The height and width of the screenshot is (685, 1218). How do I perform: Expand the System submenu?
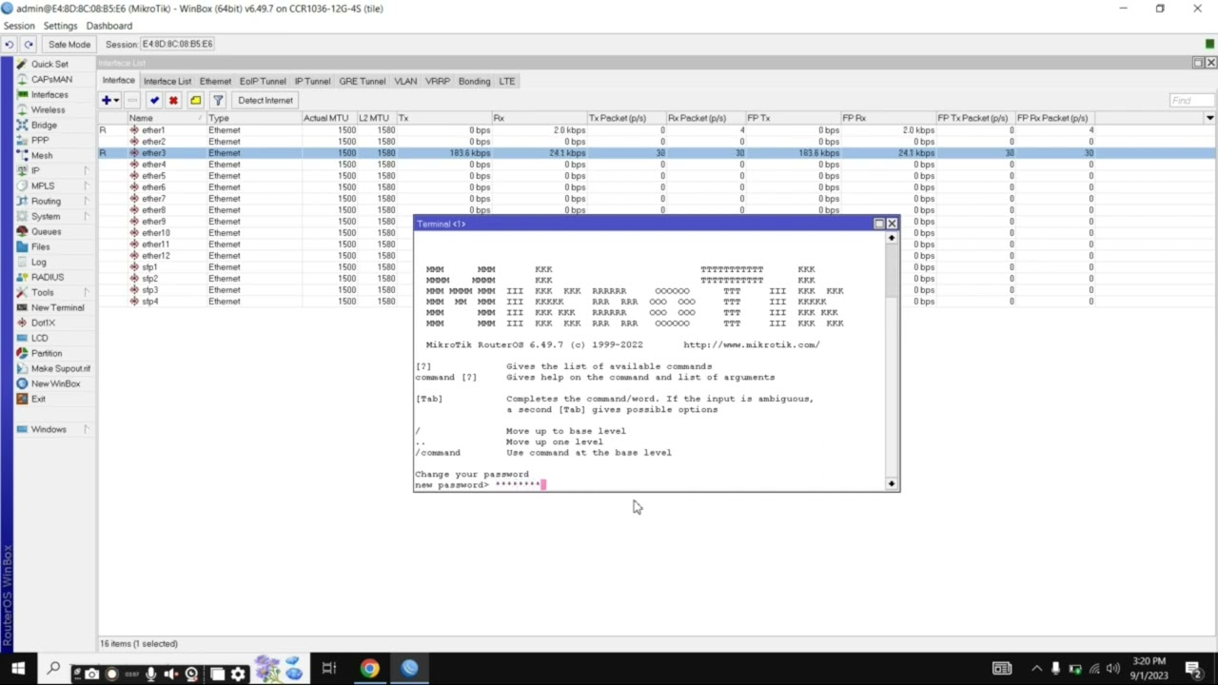point(53,217)
